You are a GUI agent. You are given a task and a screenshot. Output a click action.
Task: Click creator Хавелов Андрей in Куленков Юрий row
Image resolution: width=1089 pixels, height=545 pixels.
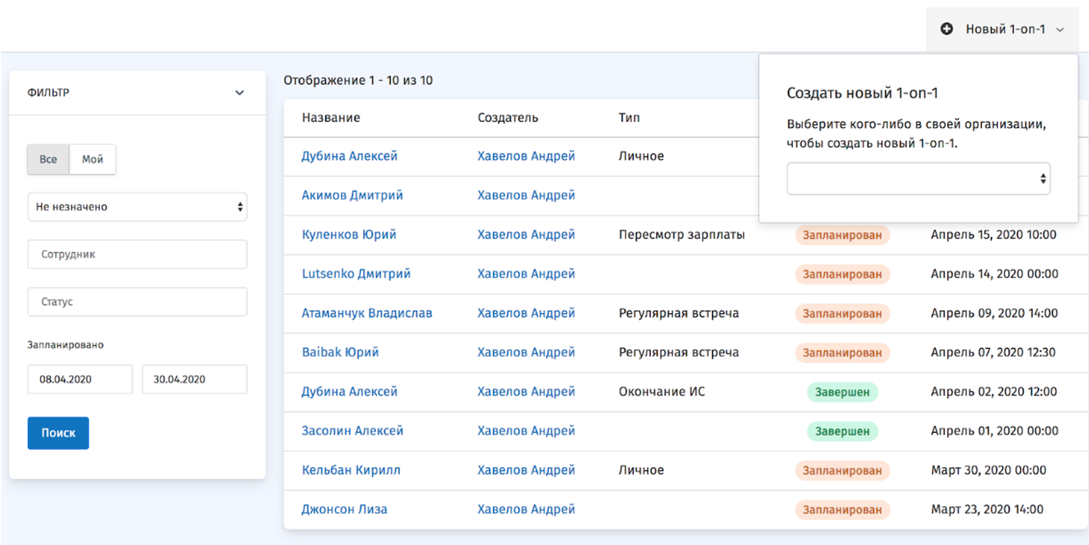coord(526,234)
